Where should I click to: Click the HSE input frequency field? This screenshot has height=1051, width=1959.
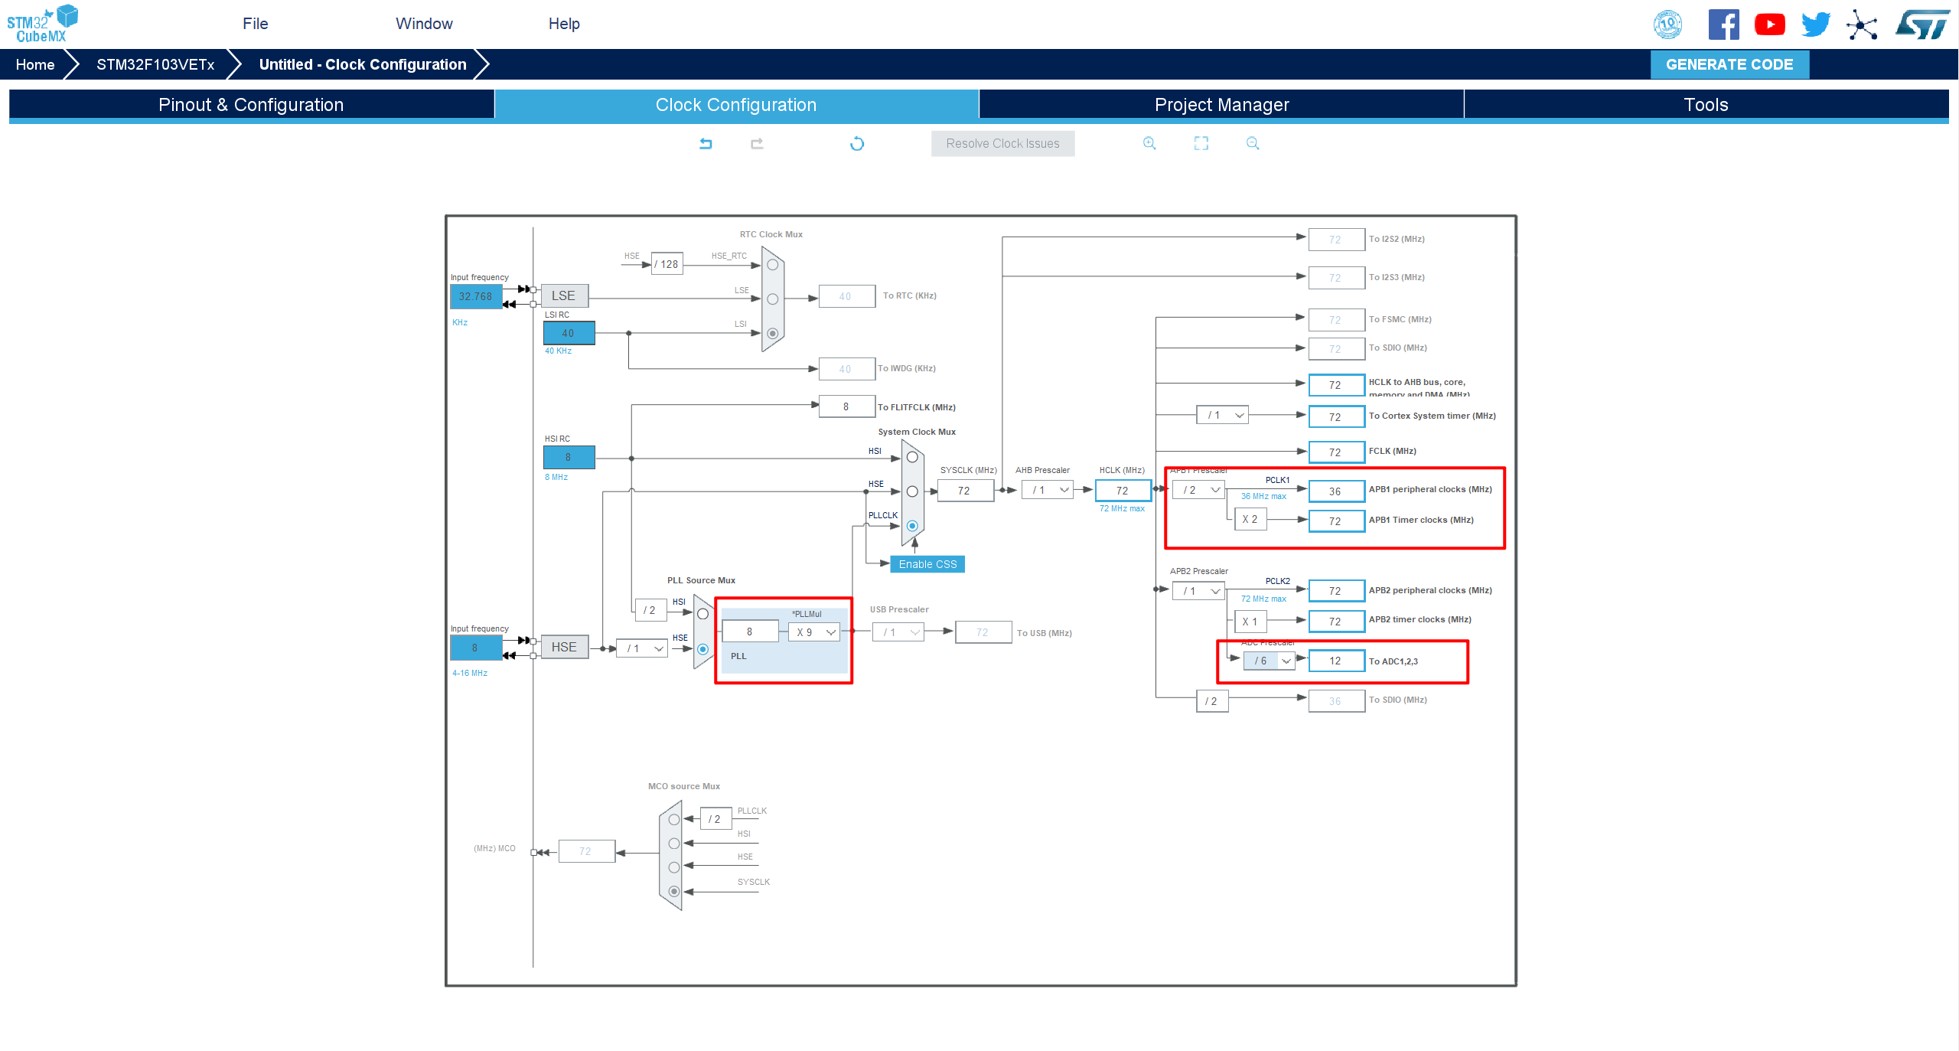tap(475, 648)
